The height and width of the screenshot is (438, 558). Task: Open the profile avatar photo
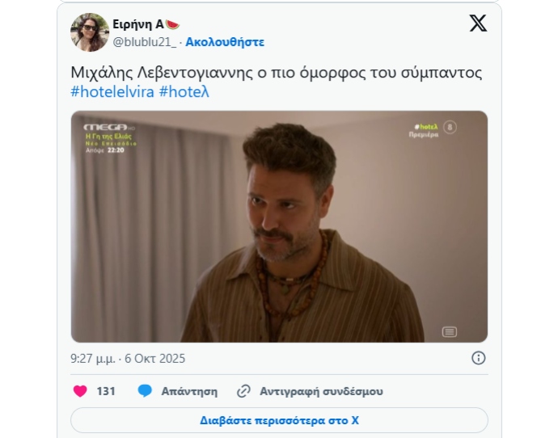pyautogui.click(x=90, y=32)
